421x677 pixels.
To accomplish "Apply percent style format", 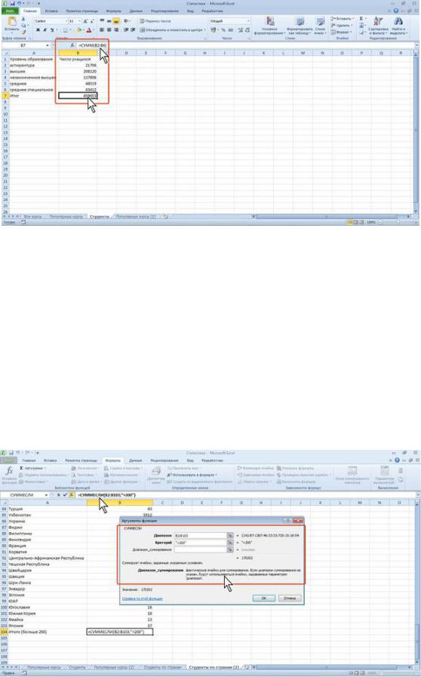I will tap(223, 29).
